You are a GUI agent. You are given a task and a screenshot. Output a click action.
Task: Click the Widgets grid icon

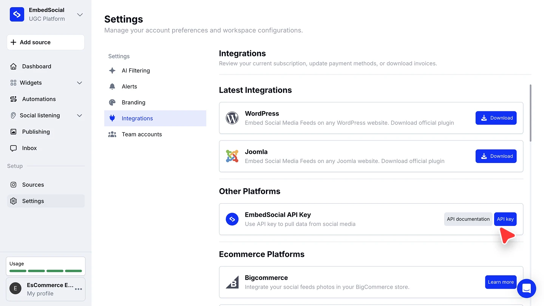pyautogui.click(x=14, y=83)
